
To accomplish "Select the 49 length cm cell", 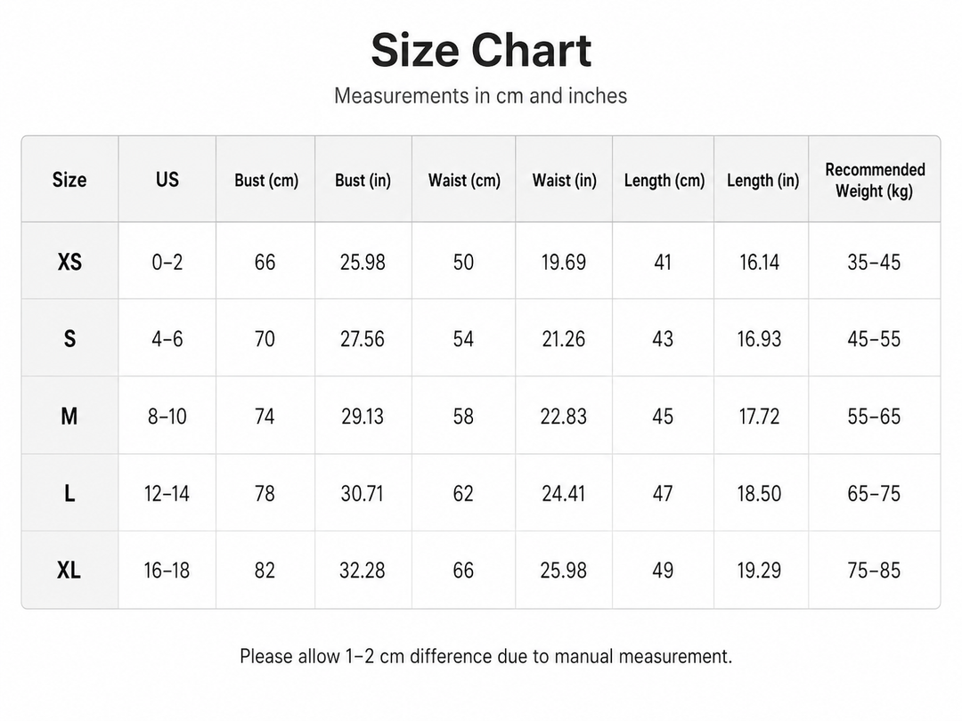I will pos(663,571).
